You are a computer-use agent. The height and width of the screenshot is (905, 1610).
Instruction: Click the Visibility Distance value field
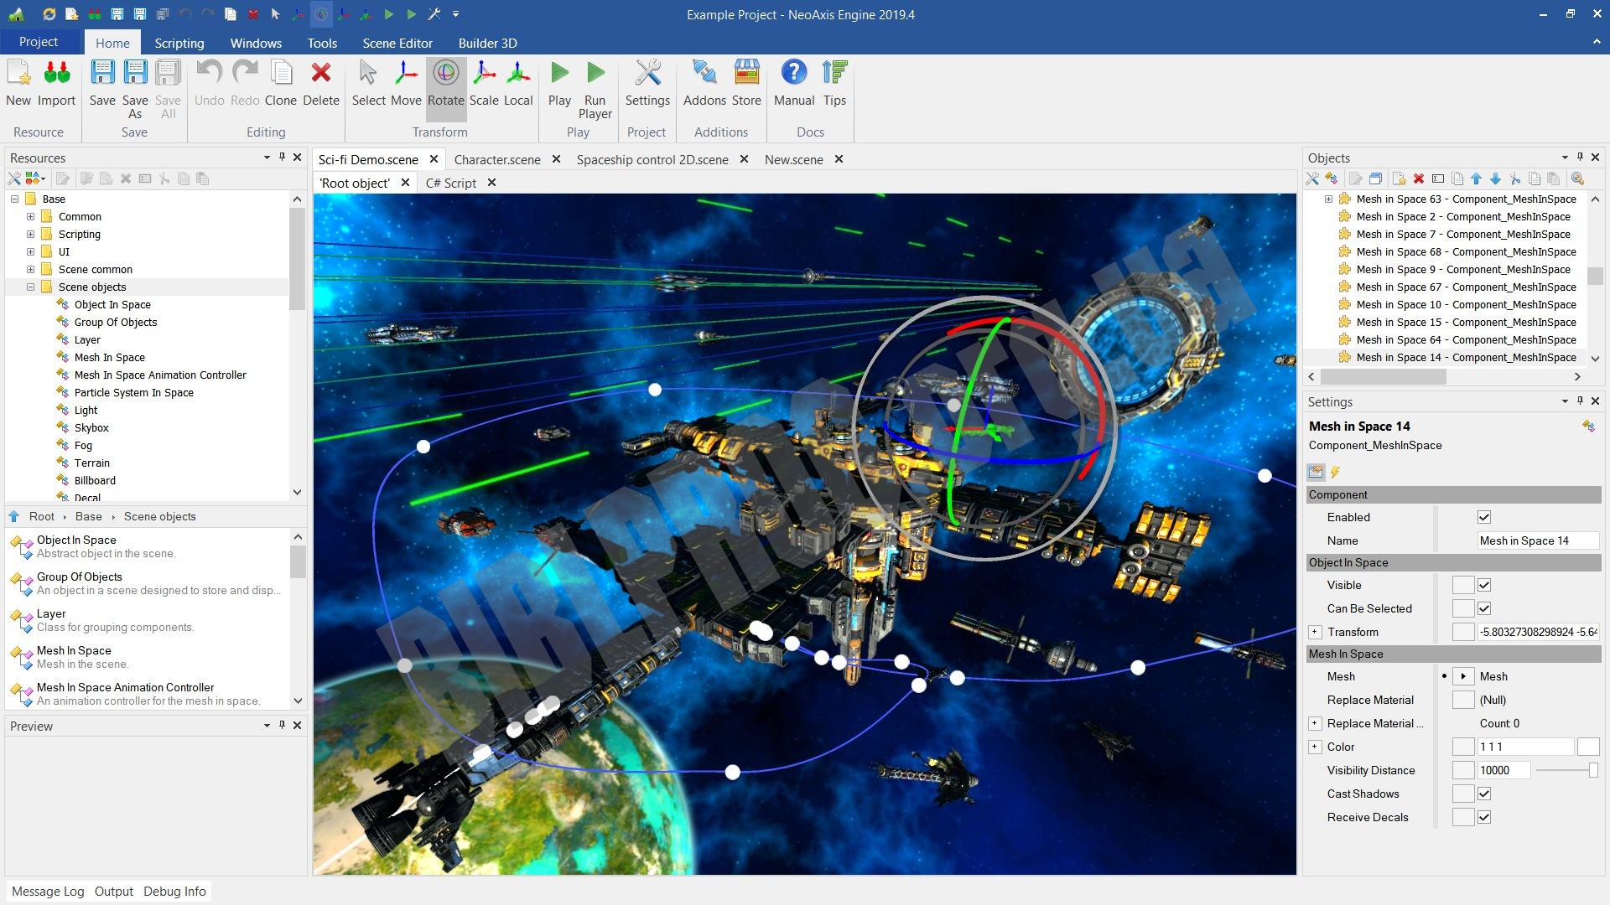pyautogui.click(x=1504, y=770)
